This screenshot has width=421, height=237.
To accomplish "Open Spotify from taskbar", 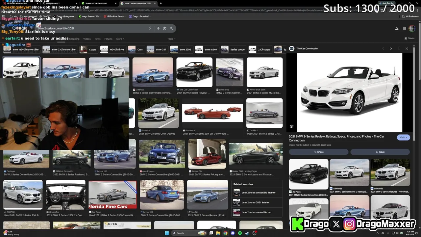I will click(x=240, y=233).
